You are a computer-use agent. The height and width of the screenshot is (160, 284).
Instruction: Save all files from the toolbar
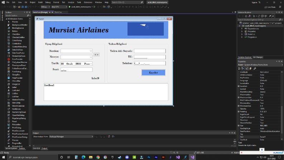26,7
